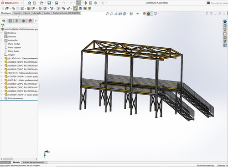The image size is (228, 167).
Task: Open the Hide/Show Items eye dropdown
Action: tap(140, 14)
